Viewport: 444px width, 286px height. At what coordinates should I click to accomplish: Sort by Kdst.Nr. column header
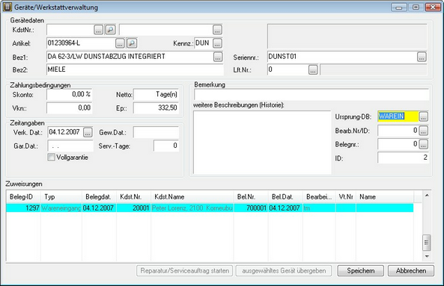coord(134,197)
